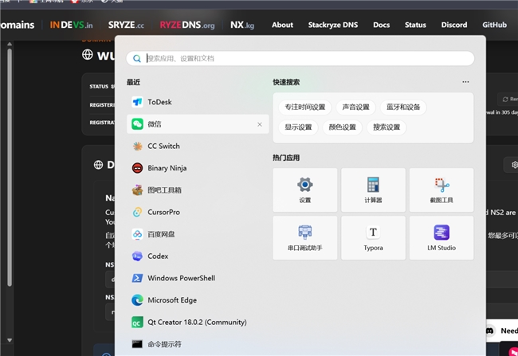Go to the About page in the site nav

[282, 25]
